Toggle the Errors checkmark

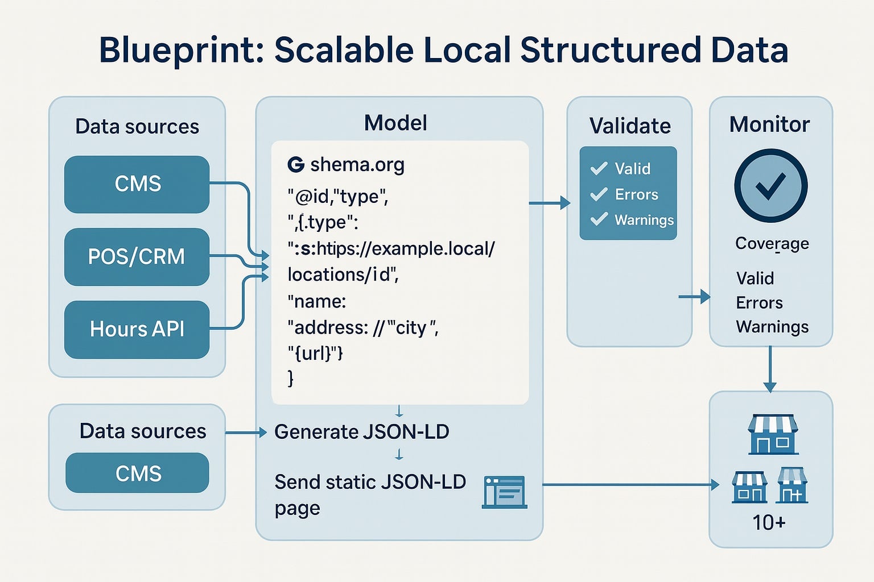coord(599,194)
